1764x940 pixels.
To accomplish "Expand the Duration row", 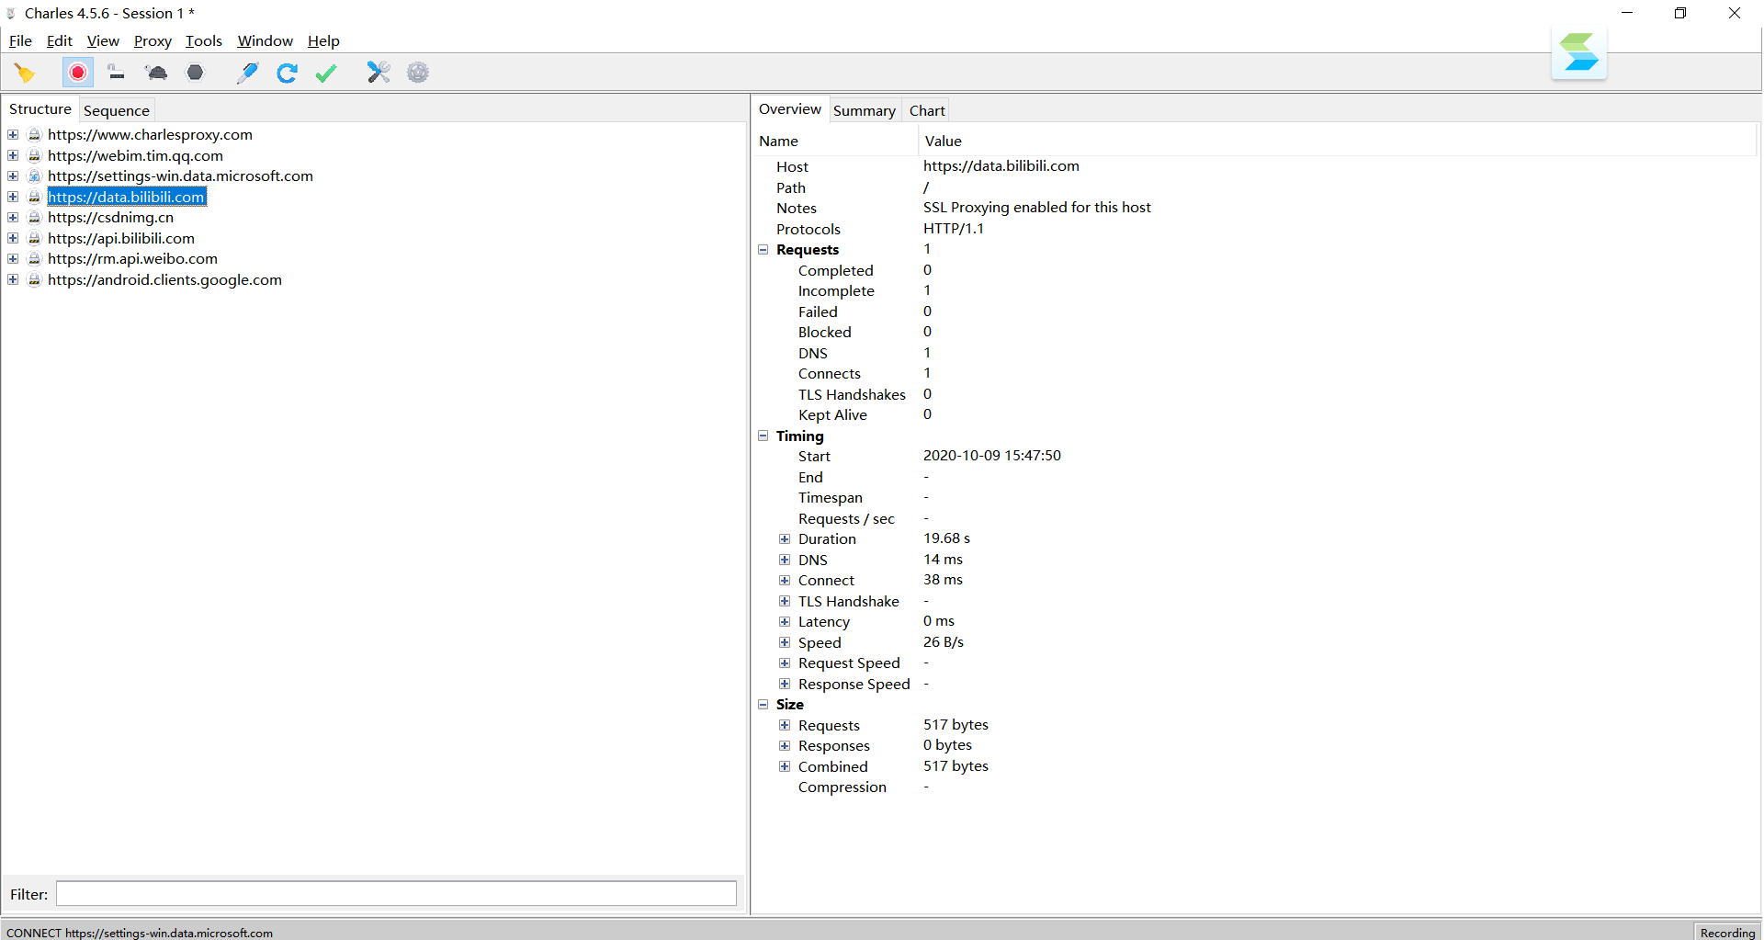I will point(785,538).
